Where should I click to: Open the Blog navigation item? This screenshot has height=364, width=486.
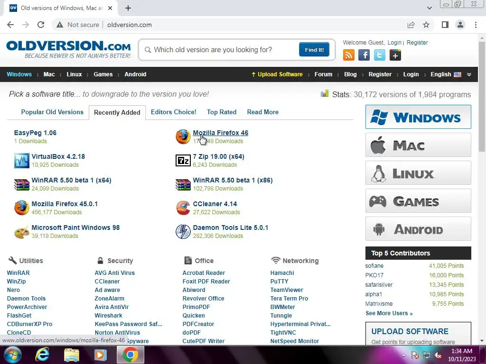click(x=350, y=74)
